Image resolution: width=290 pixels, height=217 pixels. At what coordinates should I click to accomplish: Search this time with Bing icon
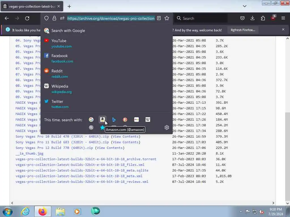pos(114,120)
